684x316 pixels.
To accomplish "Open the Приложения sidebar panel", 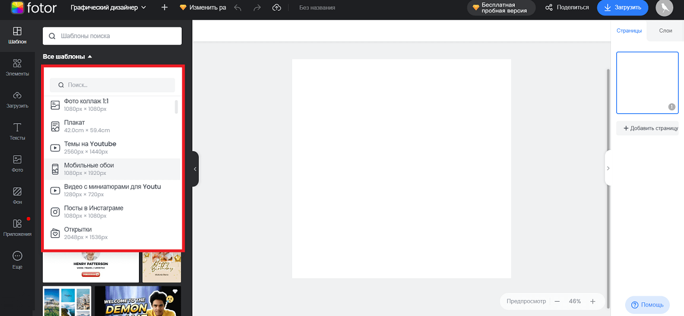I will (17, 228).
